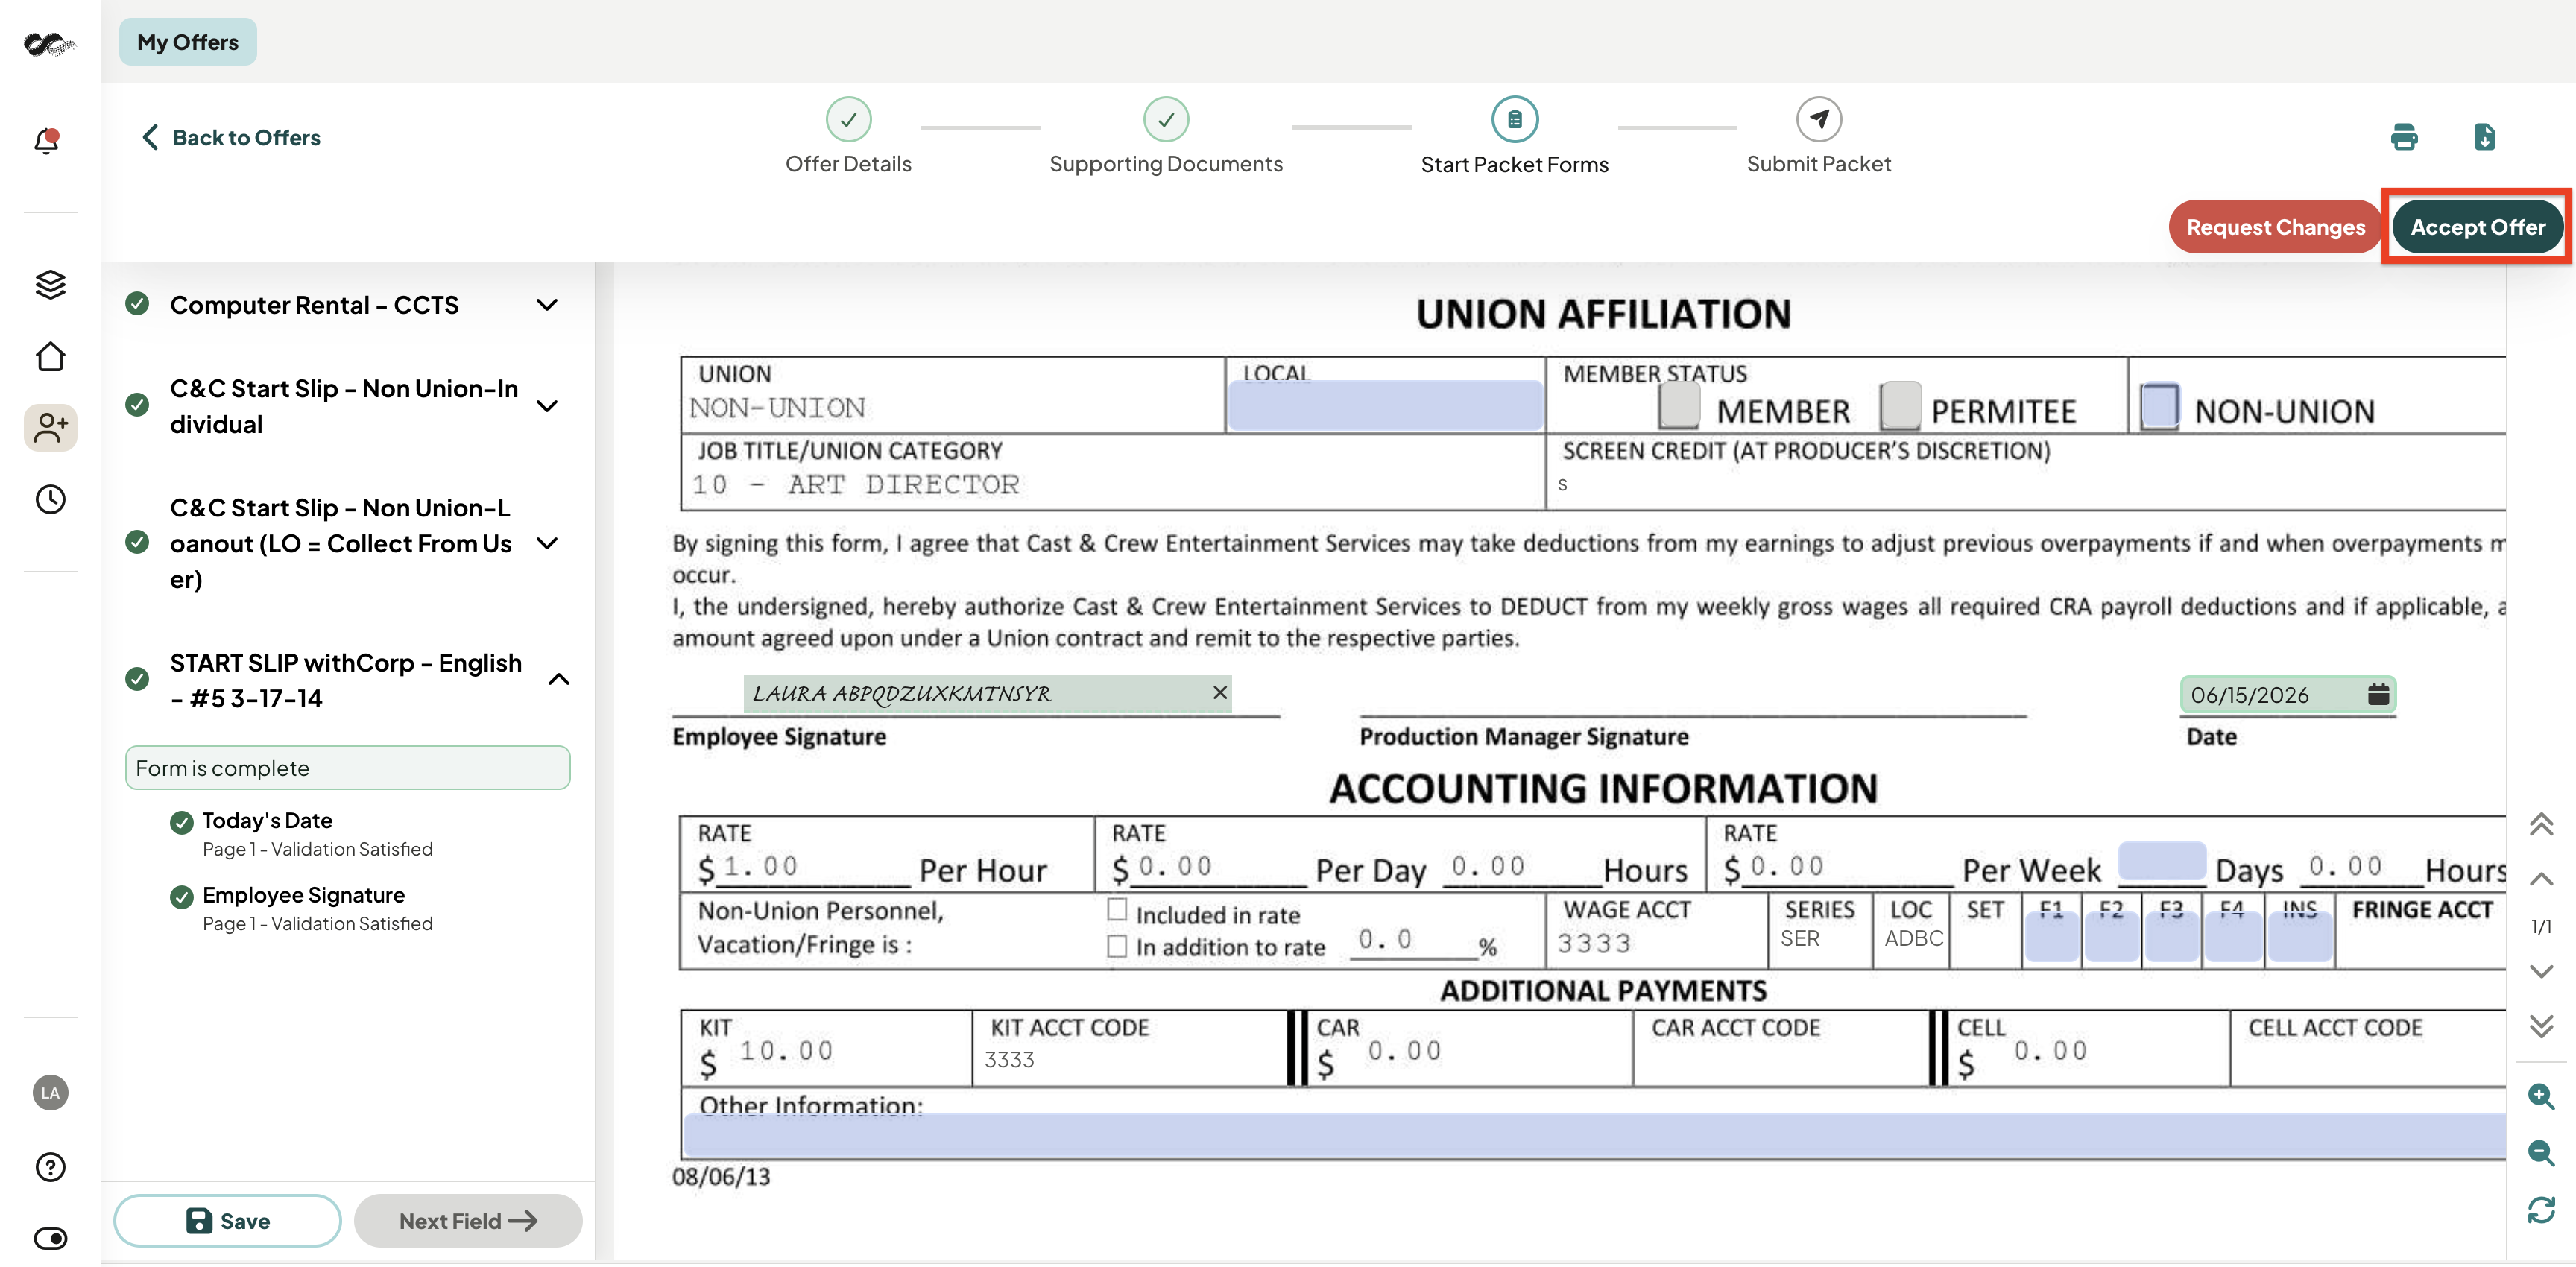The image size is (2576, 1267).
Task: Click the Date field showing 06/15/2026
Action: (x=2287, y=694)
